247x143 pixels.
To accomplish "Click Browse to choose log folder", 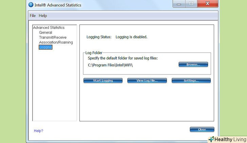I will pyautogui.click(x=193, y=64).
